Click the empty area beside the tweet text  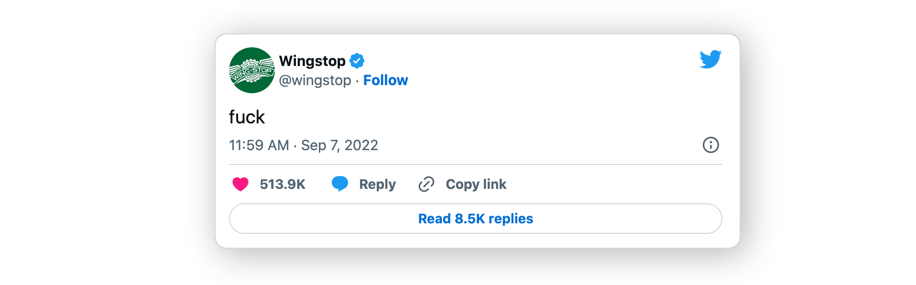point(478,117)
